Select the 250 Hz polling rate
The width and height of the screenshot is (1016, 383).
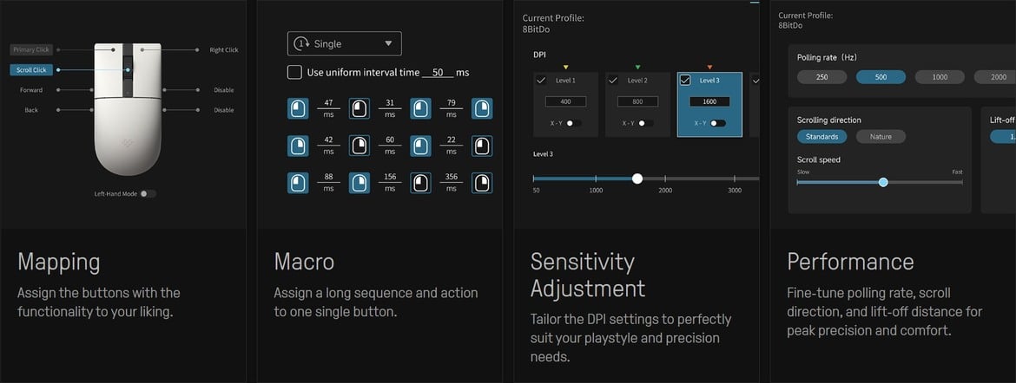pyautogui.click(x=821, y=77)
